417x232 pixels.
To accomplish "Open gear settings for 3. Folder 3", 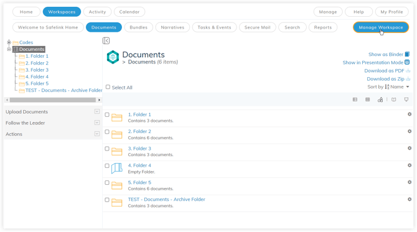I will coord(410,148).
